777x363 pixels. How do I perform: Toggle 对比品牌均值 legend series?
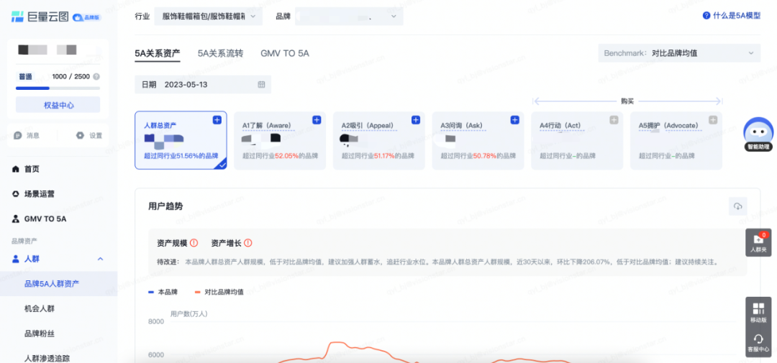coord(219,292)
